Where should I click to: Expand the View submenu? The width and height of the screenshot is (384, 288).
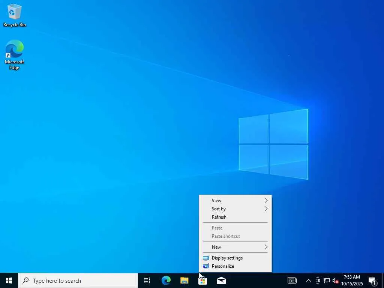click(235, 201)
